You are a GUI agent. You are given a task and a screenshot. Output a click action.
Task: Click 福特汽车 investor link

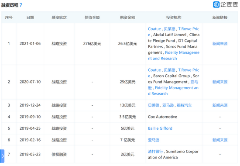coord(184,105)
